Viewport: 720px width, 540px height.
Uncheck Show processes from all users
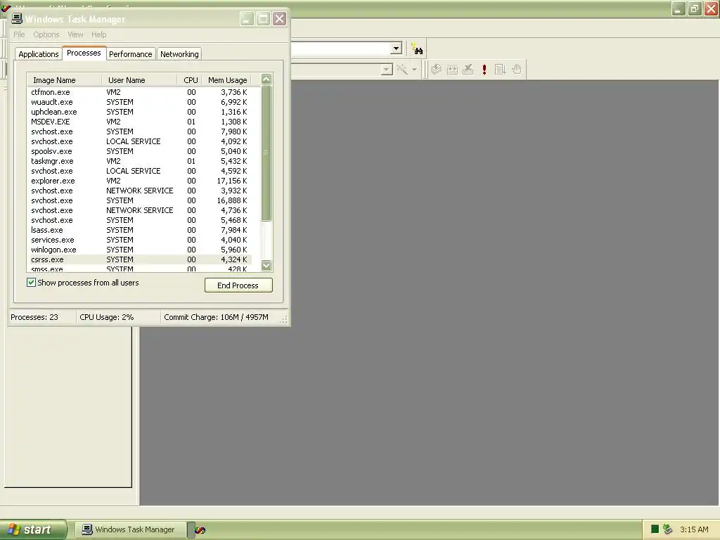[x=31, y=283]
